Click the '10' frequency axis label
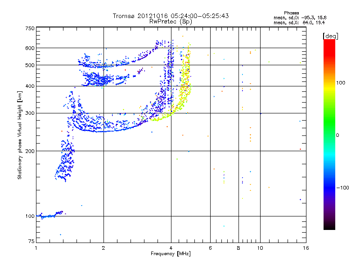Image resolution: width=360 pixels, height=270 pixels. [260, 248]
